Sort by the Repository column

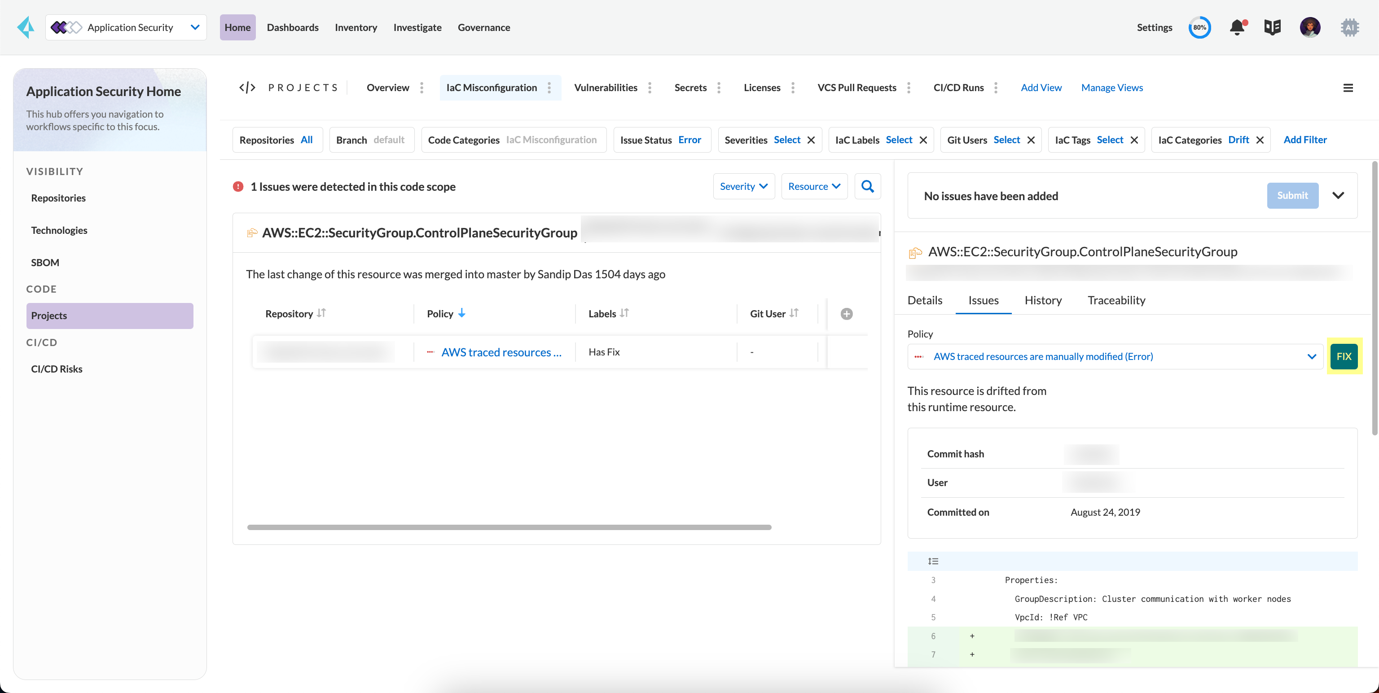pyautogui.click(x=321, y=313)
